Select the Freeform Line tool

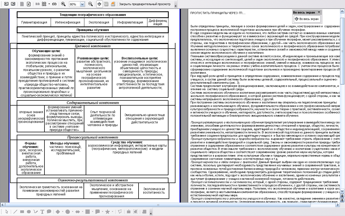click(36, 212)
